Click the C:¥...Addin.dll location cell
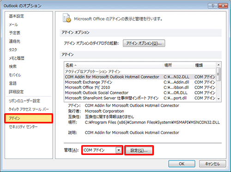This screenshot has width=231, height=172. (176, 82)
